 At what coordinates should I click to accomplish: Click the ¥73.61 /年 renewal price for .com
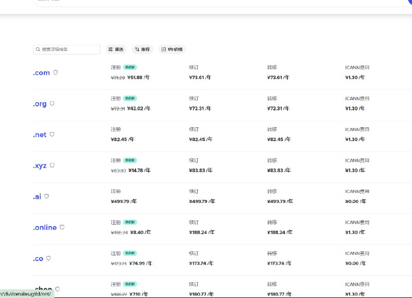(x=200, y=77)
